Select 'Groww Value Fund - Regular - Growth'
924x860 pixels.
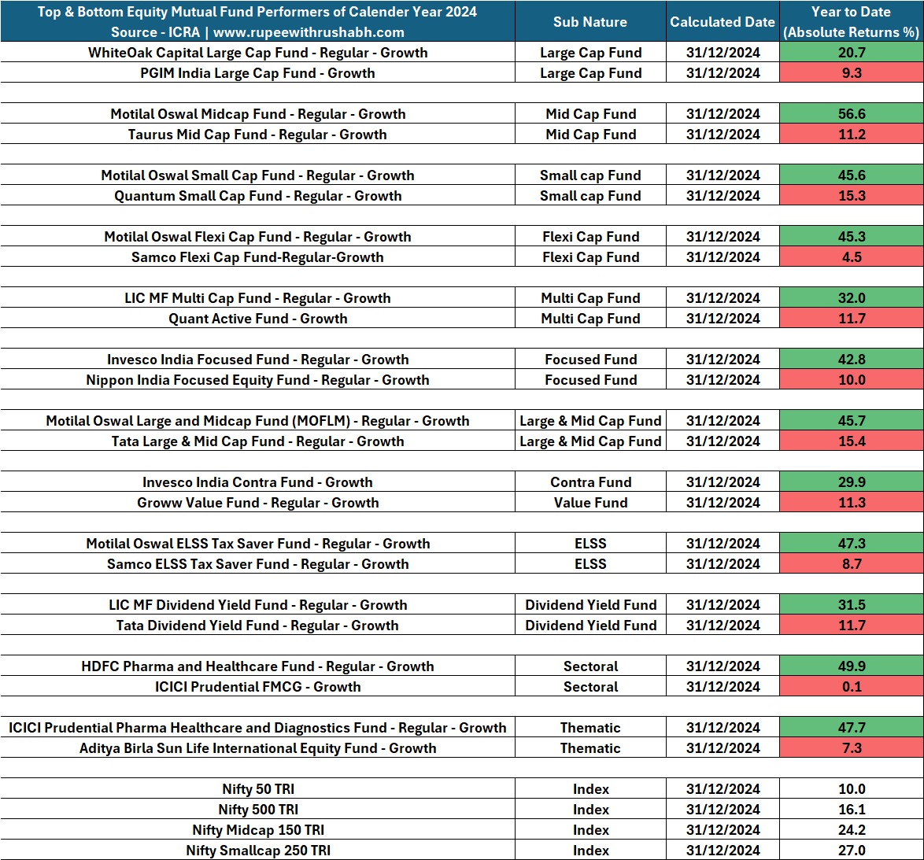tap(257, 503)
